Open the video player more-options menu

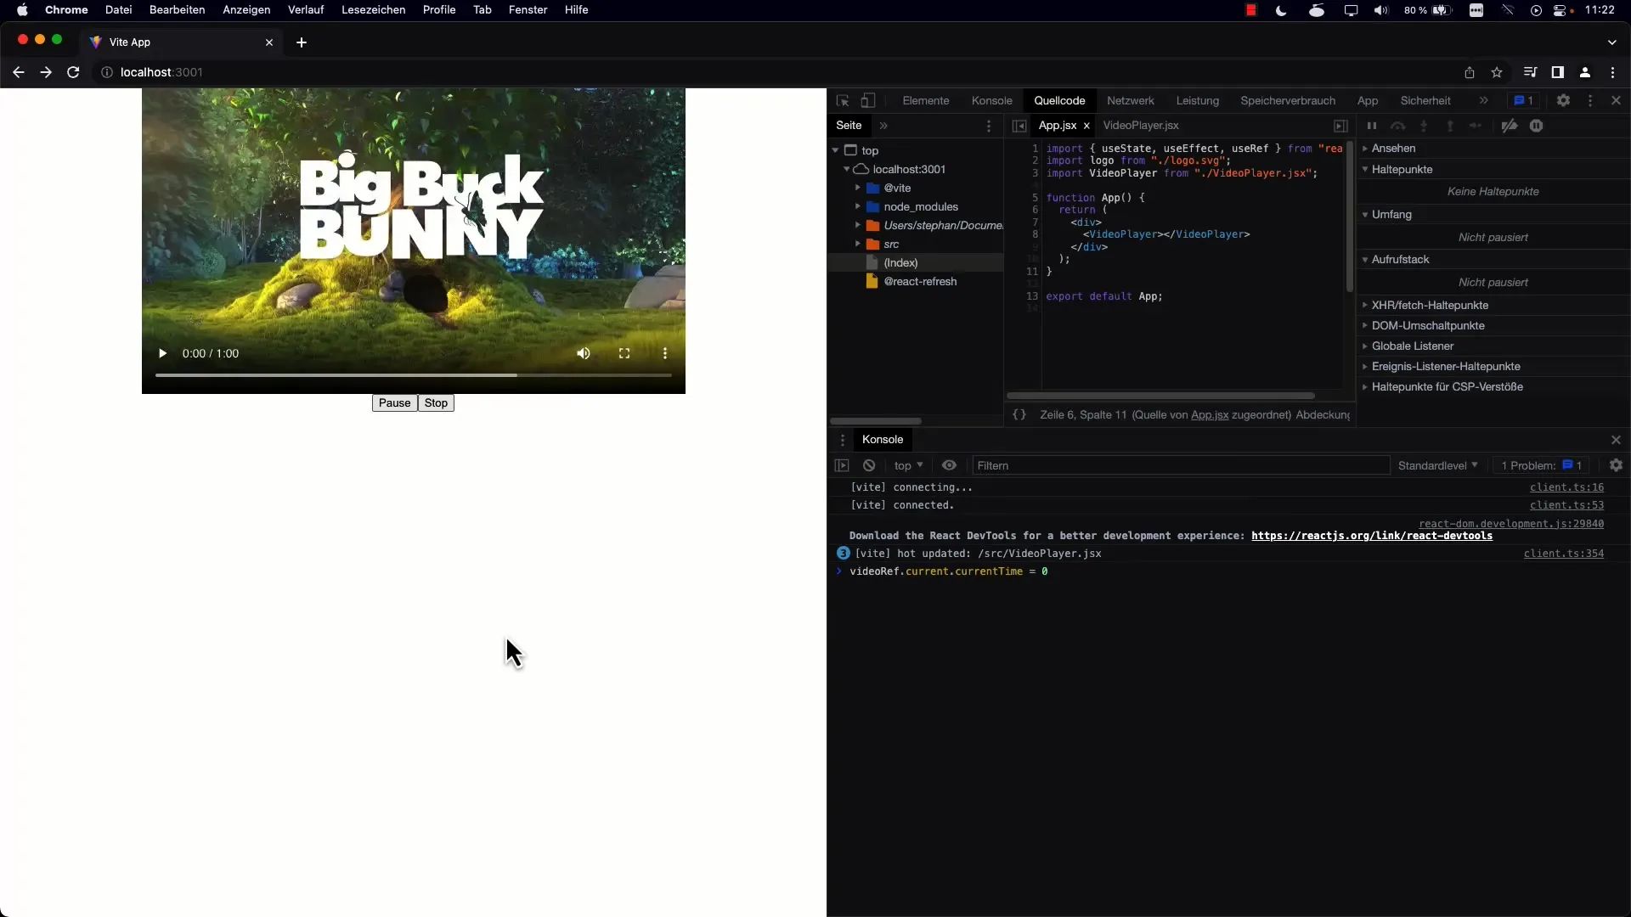665,353
